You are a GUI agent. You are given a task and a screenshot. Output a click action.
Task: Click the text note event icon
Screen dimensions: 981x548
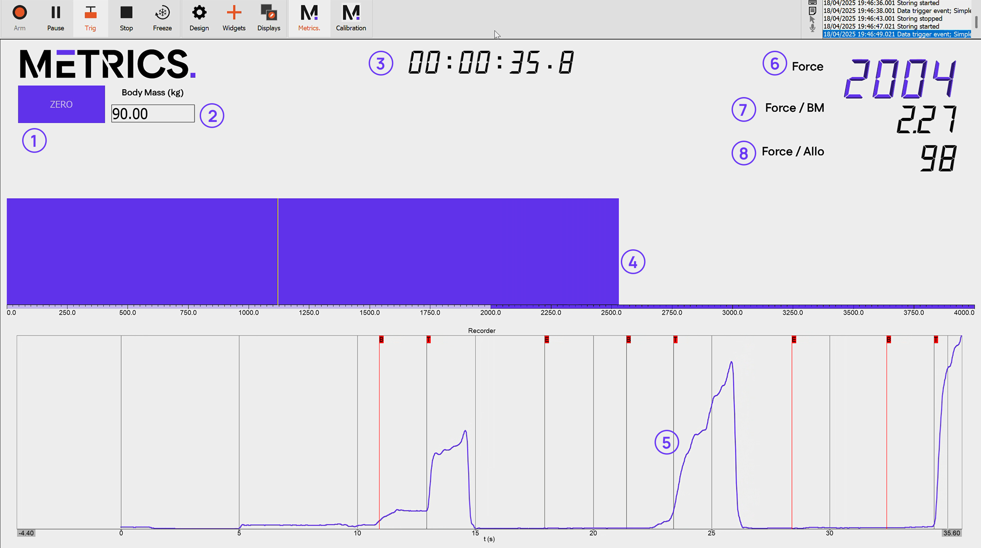coord(812,11)
